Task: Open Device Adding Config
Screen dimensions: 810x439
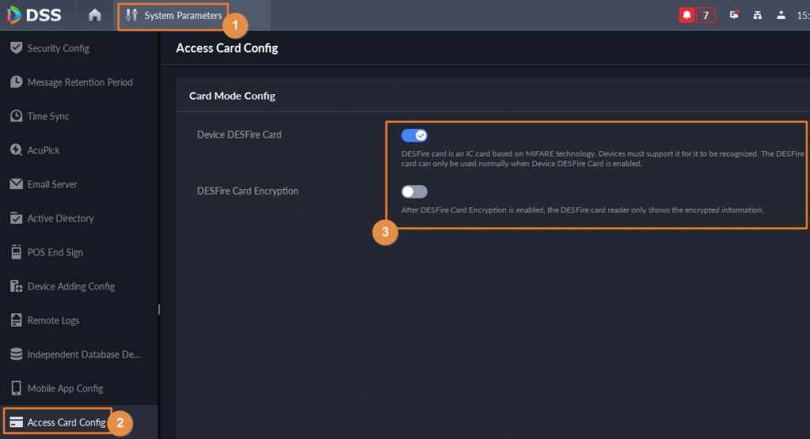Action: pos(70,286)
